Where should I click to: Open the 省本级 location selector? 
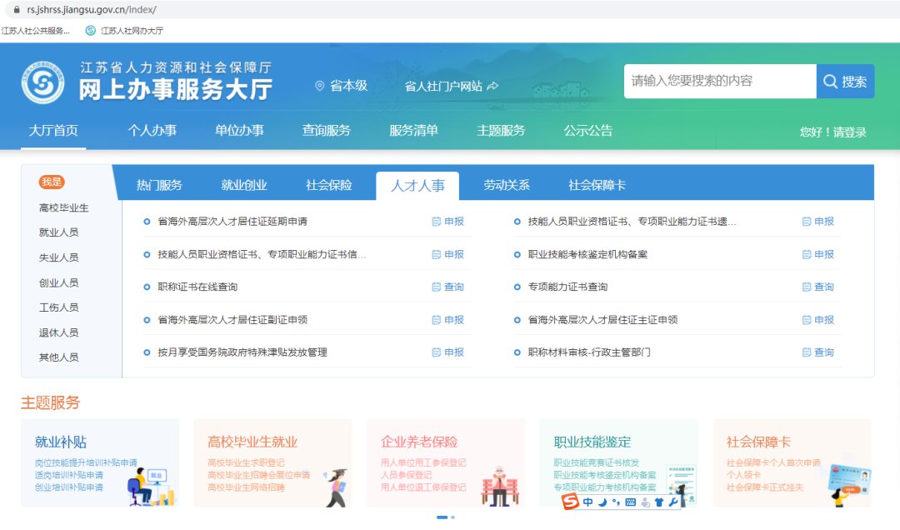[341, 86]
